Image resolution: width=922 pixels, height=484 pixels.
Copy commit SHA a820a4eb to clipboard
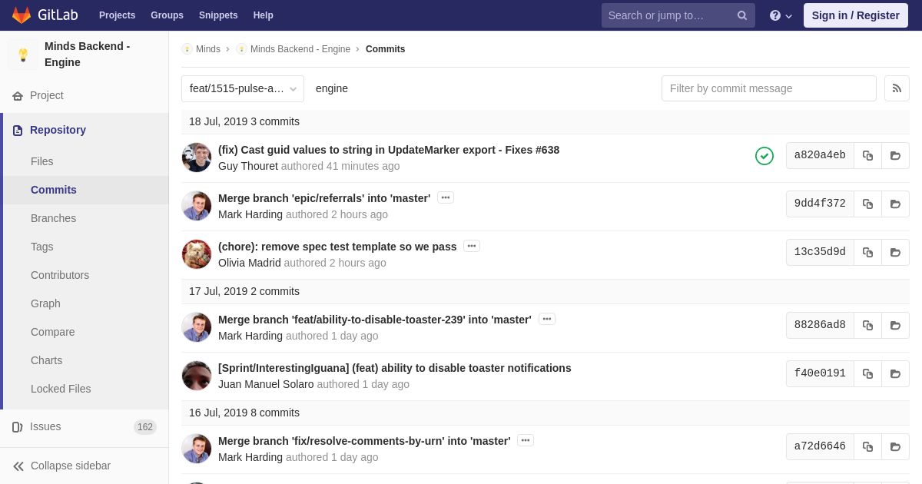click(867, 155)
